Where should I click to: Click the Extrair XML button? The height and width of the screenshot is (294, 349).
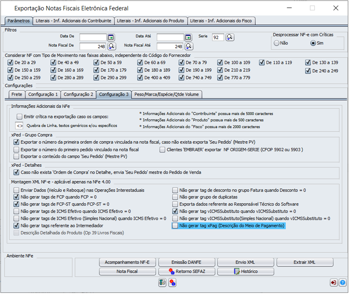305,262
